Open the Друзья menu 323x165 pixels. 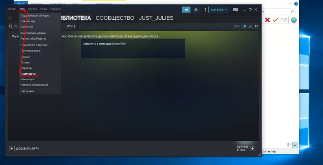[x=32, y=9]
